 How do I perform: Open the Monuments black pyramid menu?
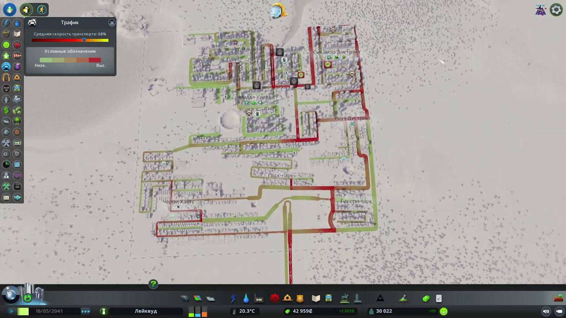click(380, 299)
